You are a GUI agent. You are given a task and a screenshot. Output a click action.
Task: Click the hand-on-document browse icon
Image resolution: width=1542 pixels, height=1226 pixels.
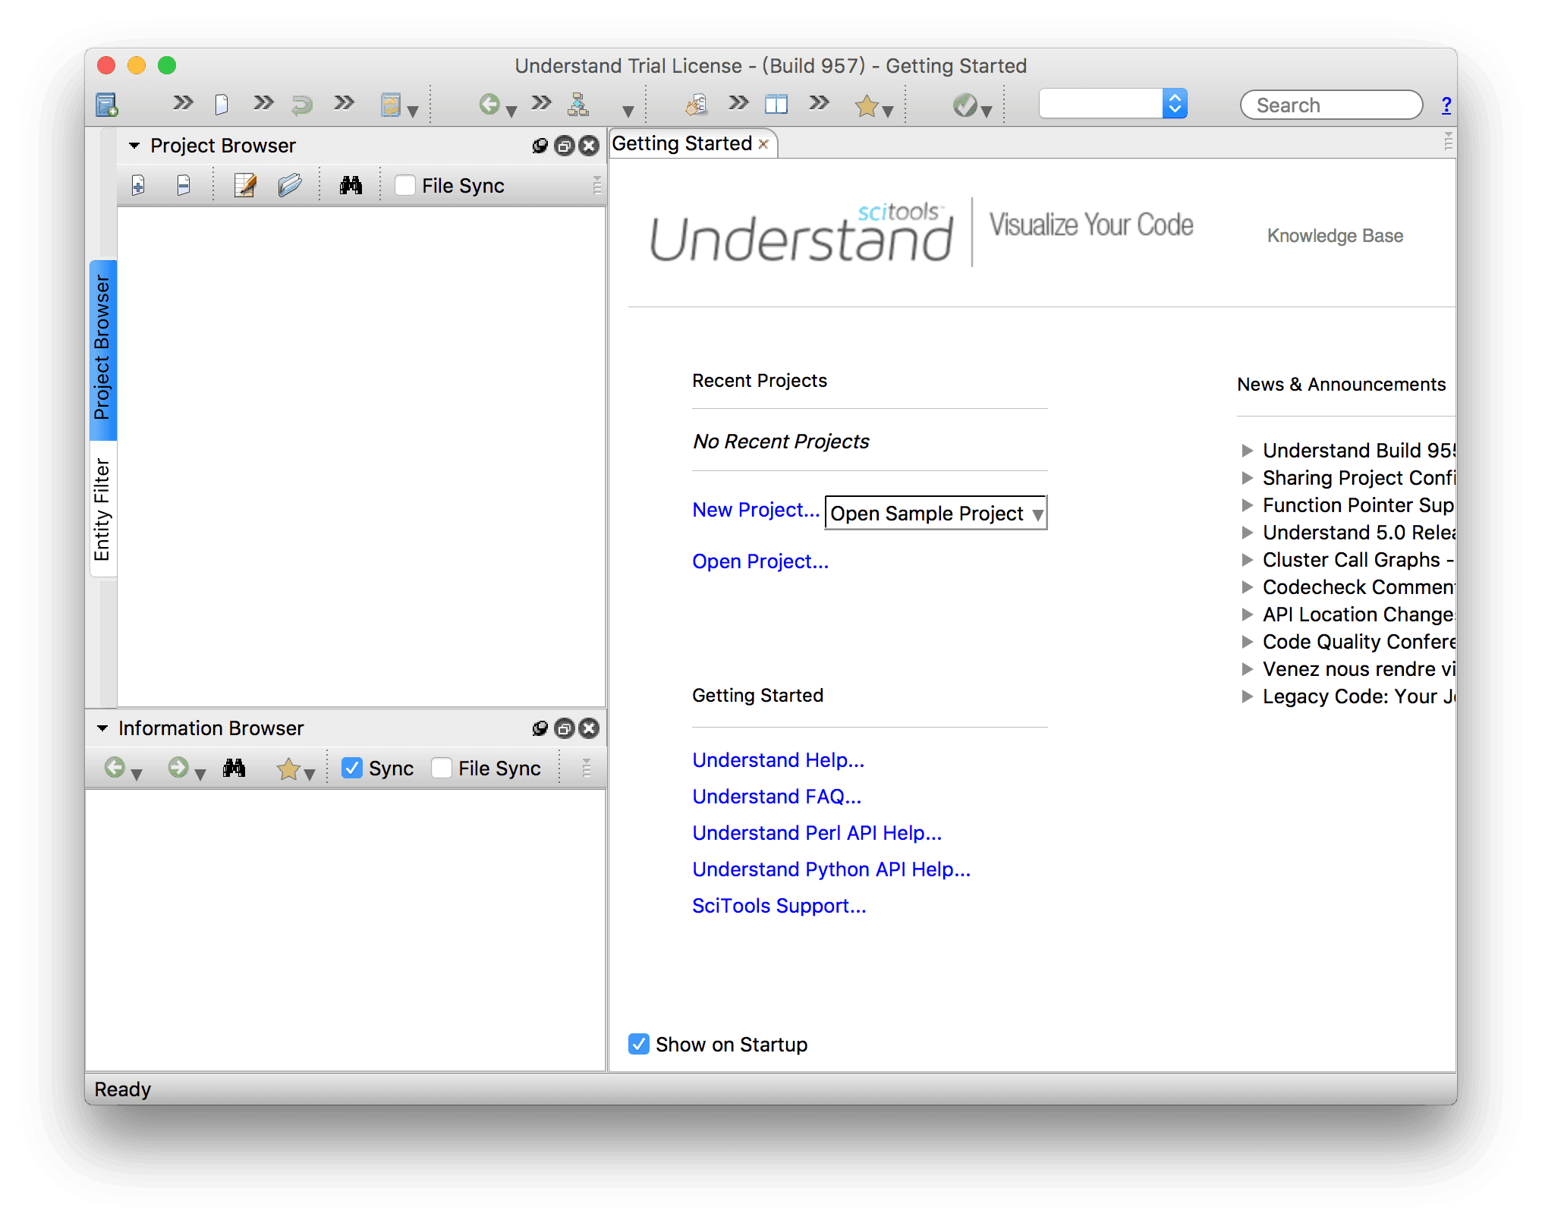696,105
